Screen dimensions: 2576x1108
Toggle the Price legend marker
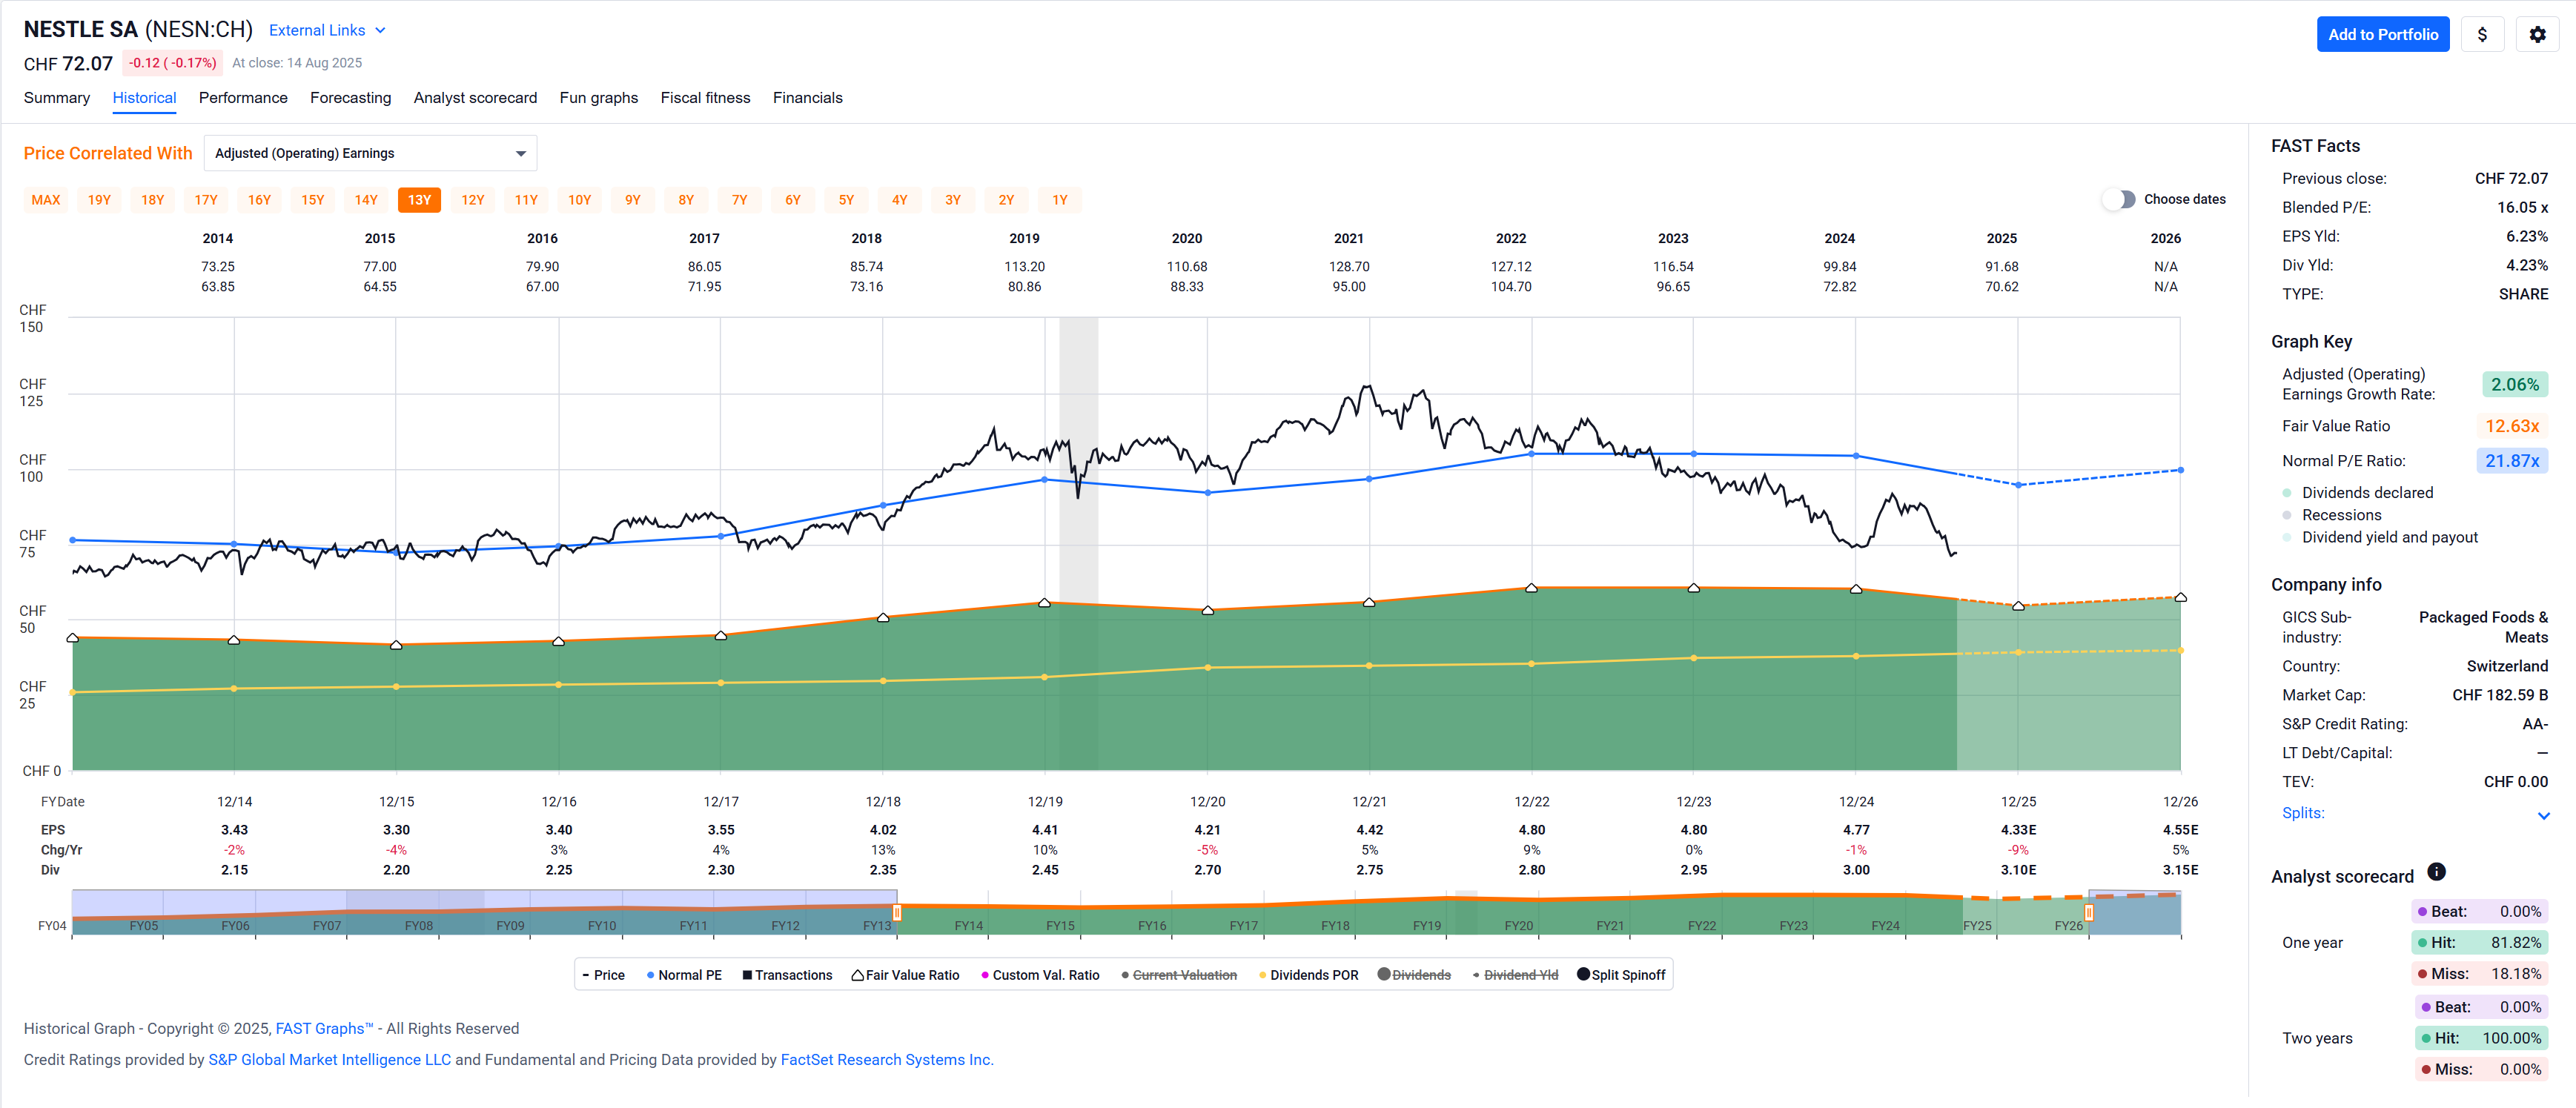(x=603, y=975)
